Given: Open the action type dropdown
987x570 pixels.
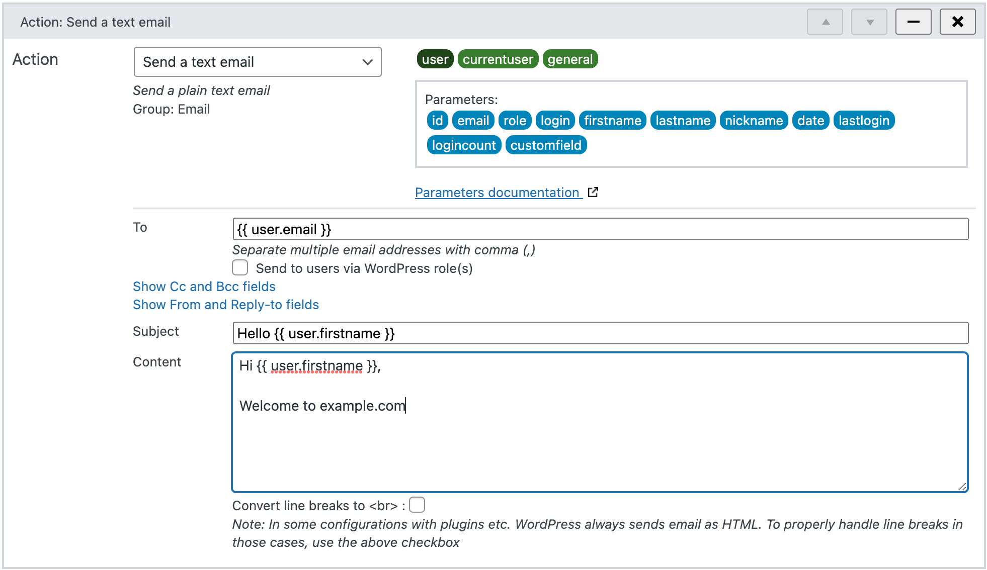Looking at the screenshot, I should [257, 62].
